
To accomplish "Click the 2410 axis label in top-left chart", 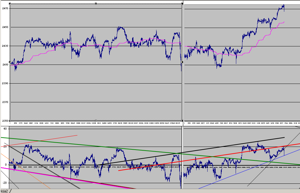I will [5, 65].
